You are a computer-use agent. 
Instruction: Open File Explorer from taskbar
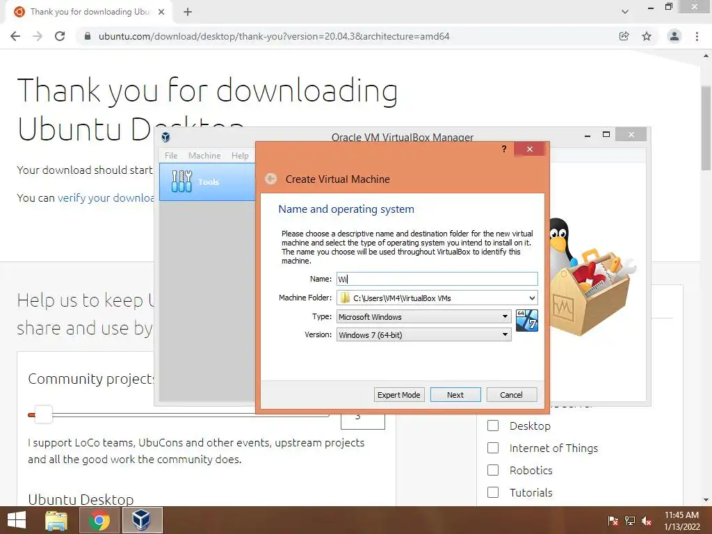coord(56,520)
